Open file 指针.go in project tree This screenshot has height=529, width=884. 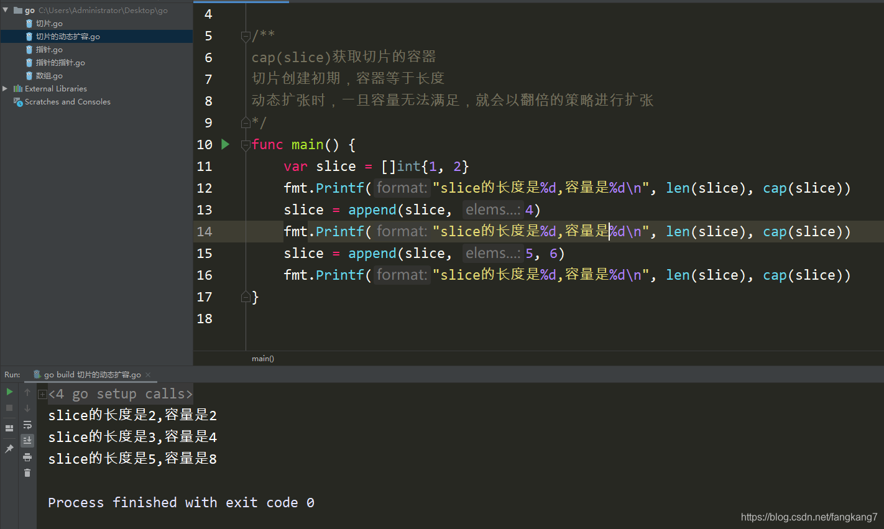click(x=49, y=50)
